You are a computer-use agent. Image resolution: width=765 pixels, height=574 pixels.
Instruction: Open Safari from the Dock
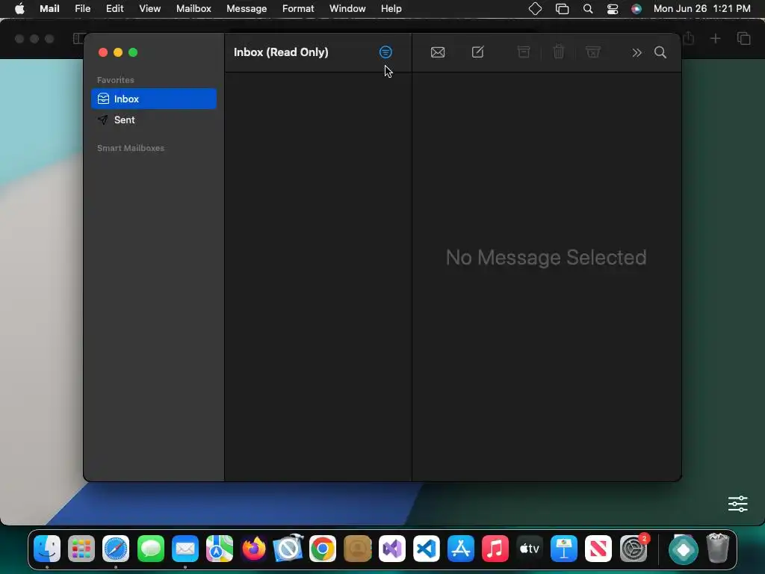pyautogui.click(x=116, y=549)
